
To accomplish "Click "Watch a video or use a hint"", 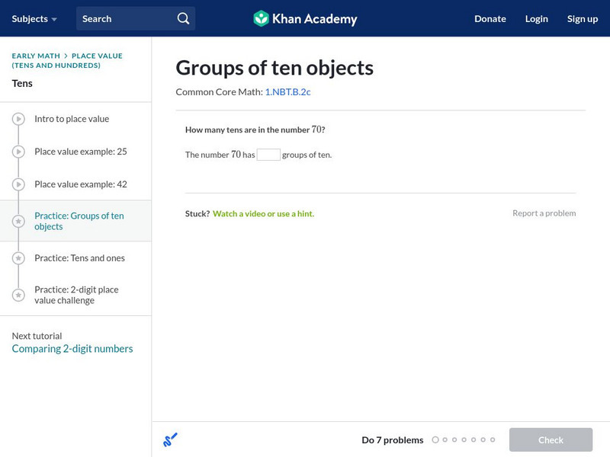I will pos(266,213).
